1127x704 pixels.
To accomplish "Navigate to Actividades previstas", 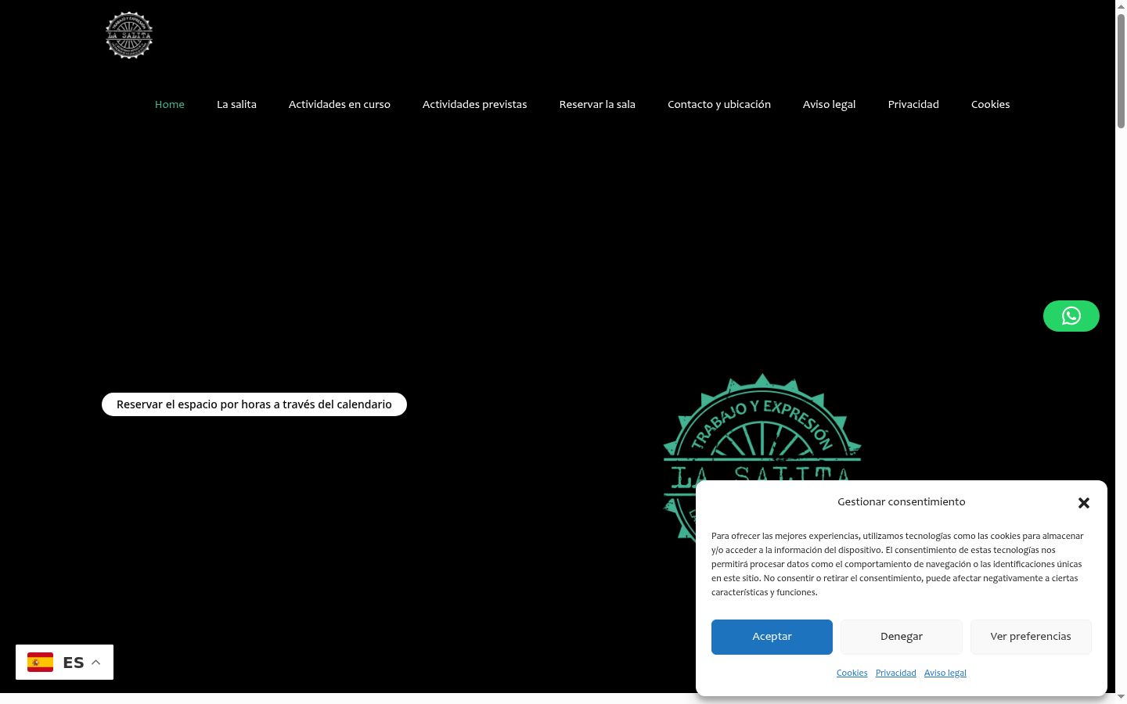I will tap(474, 104).
